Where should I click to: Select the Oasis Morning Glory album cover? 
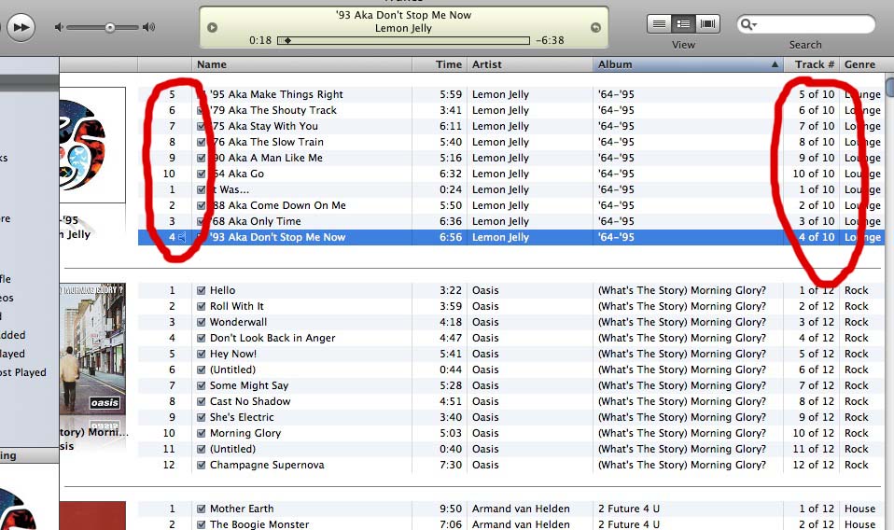pos(92,349)
